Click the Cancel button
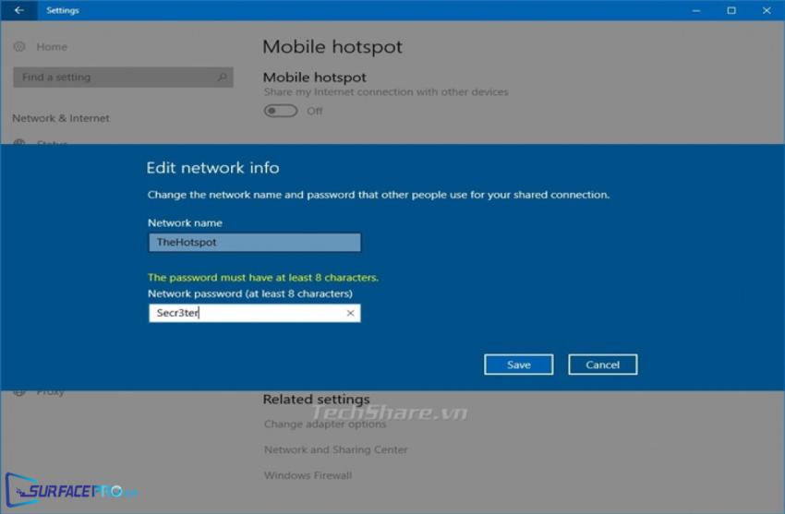Viewport: 785px width, 514px height. pyautogui.click(x=603, y=365)
